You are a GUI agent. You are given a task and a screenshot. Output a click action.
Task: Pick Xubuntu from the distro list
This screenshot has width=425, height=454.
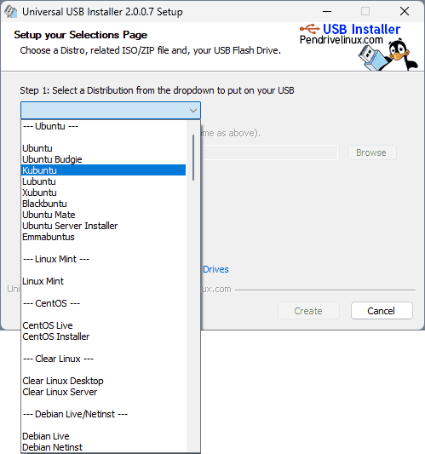click(103, 193)
